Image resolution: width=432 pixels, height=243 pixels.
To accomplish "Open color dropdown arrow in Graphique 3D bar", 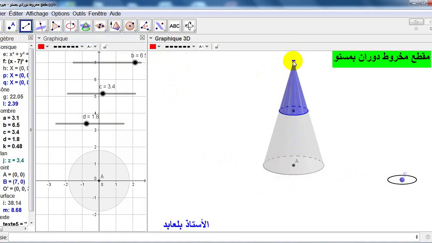I will point(159,47).
